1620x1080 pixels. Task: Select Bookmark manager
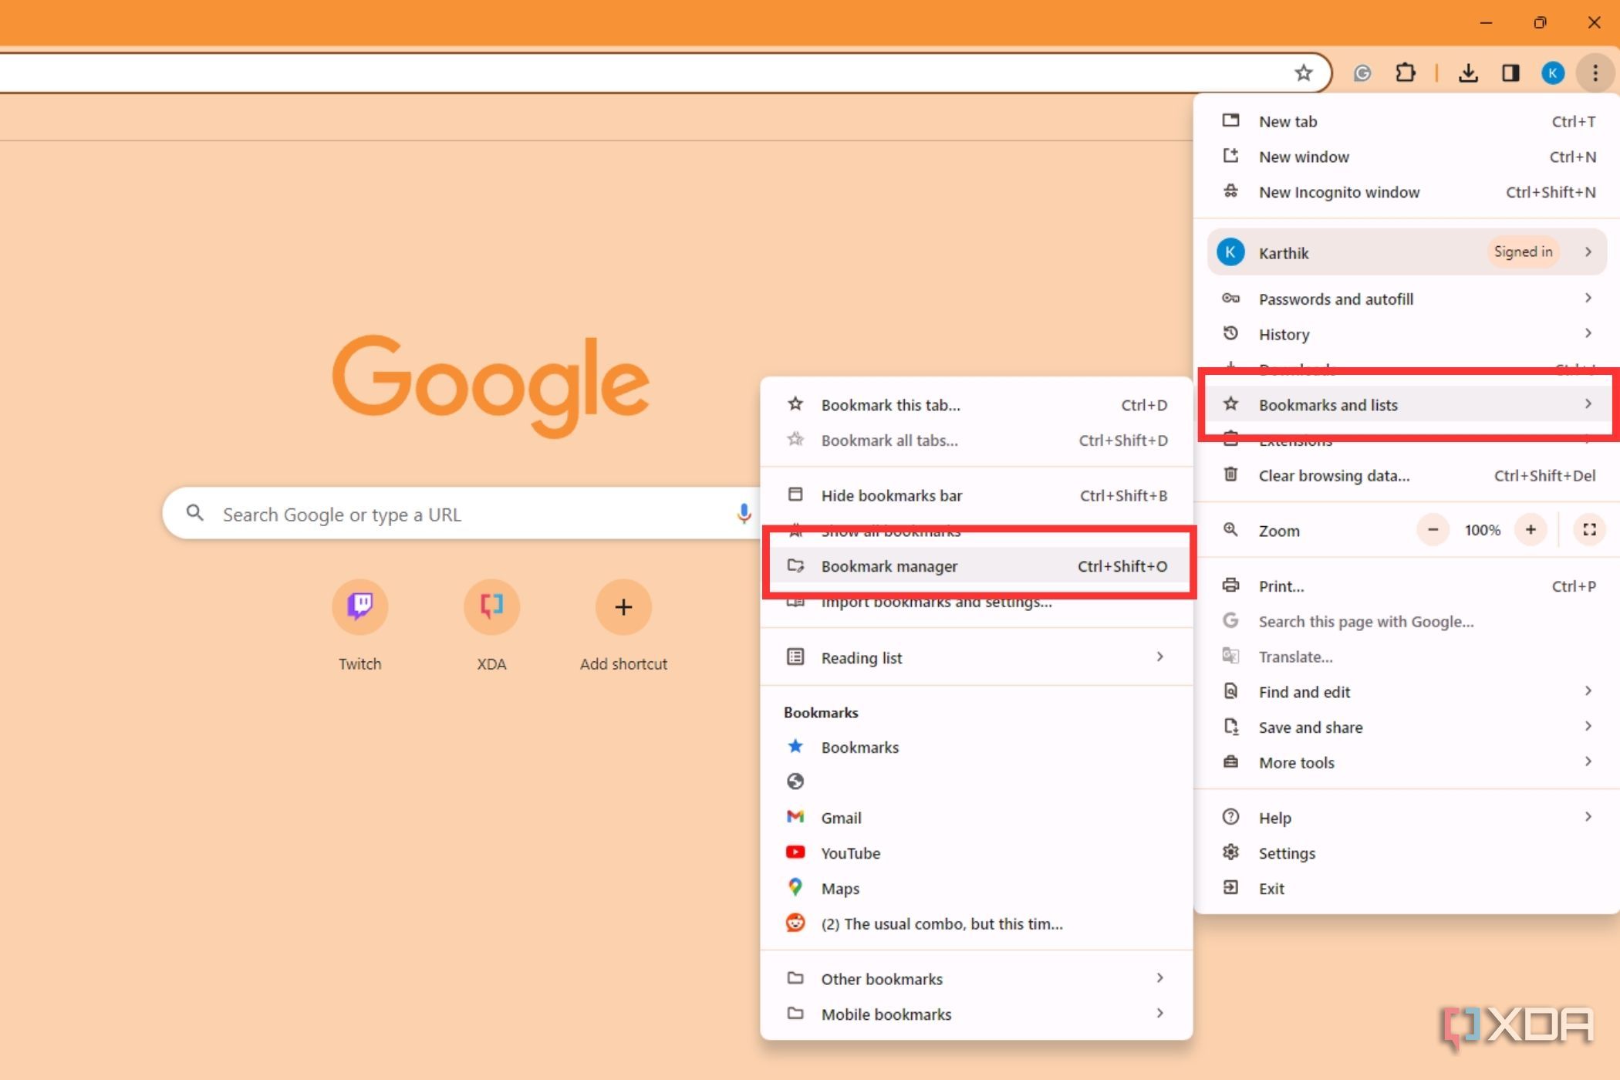[890, 565]
